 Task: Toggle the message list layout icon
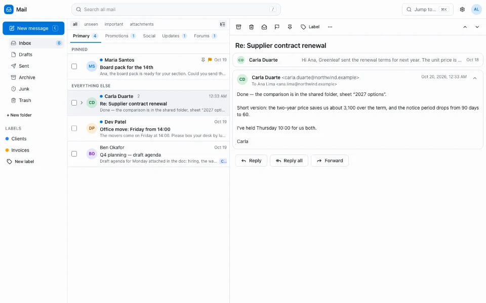pyautogui.click(x=223, y=24)
